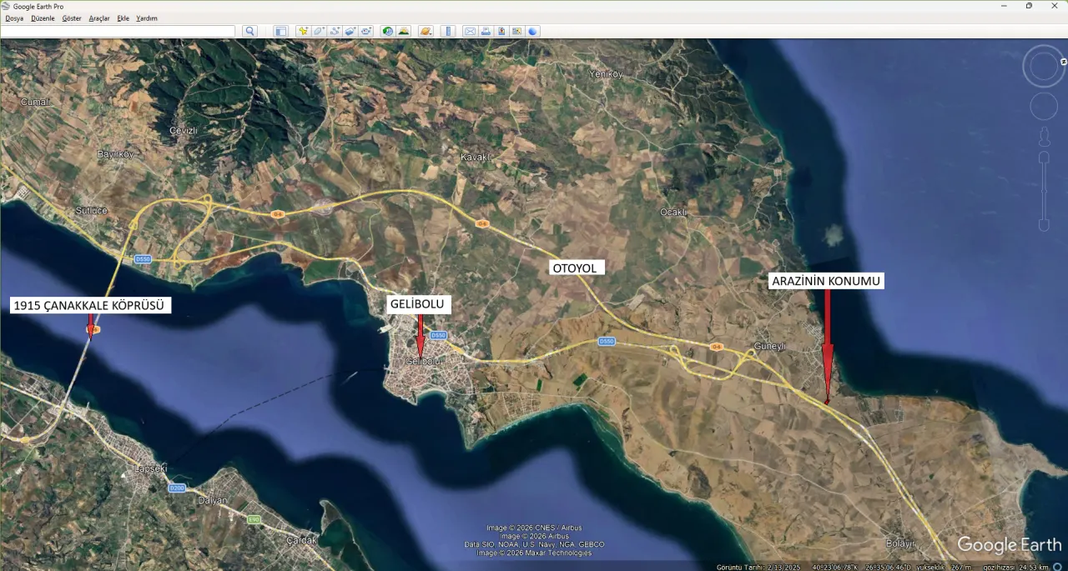Click the Yeniköy map label
This screenshot has width=1068, height=571.
click(607, 74)
